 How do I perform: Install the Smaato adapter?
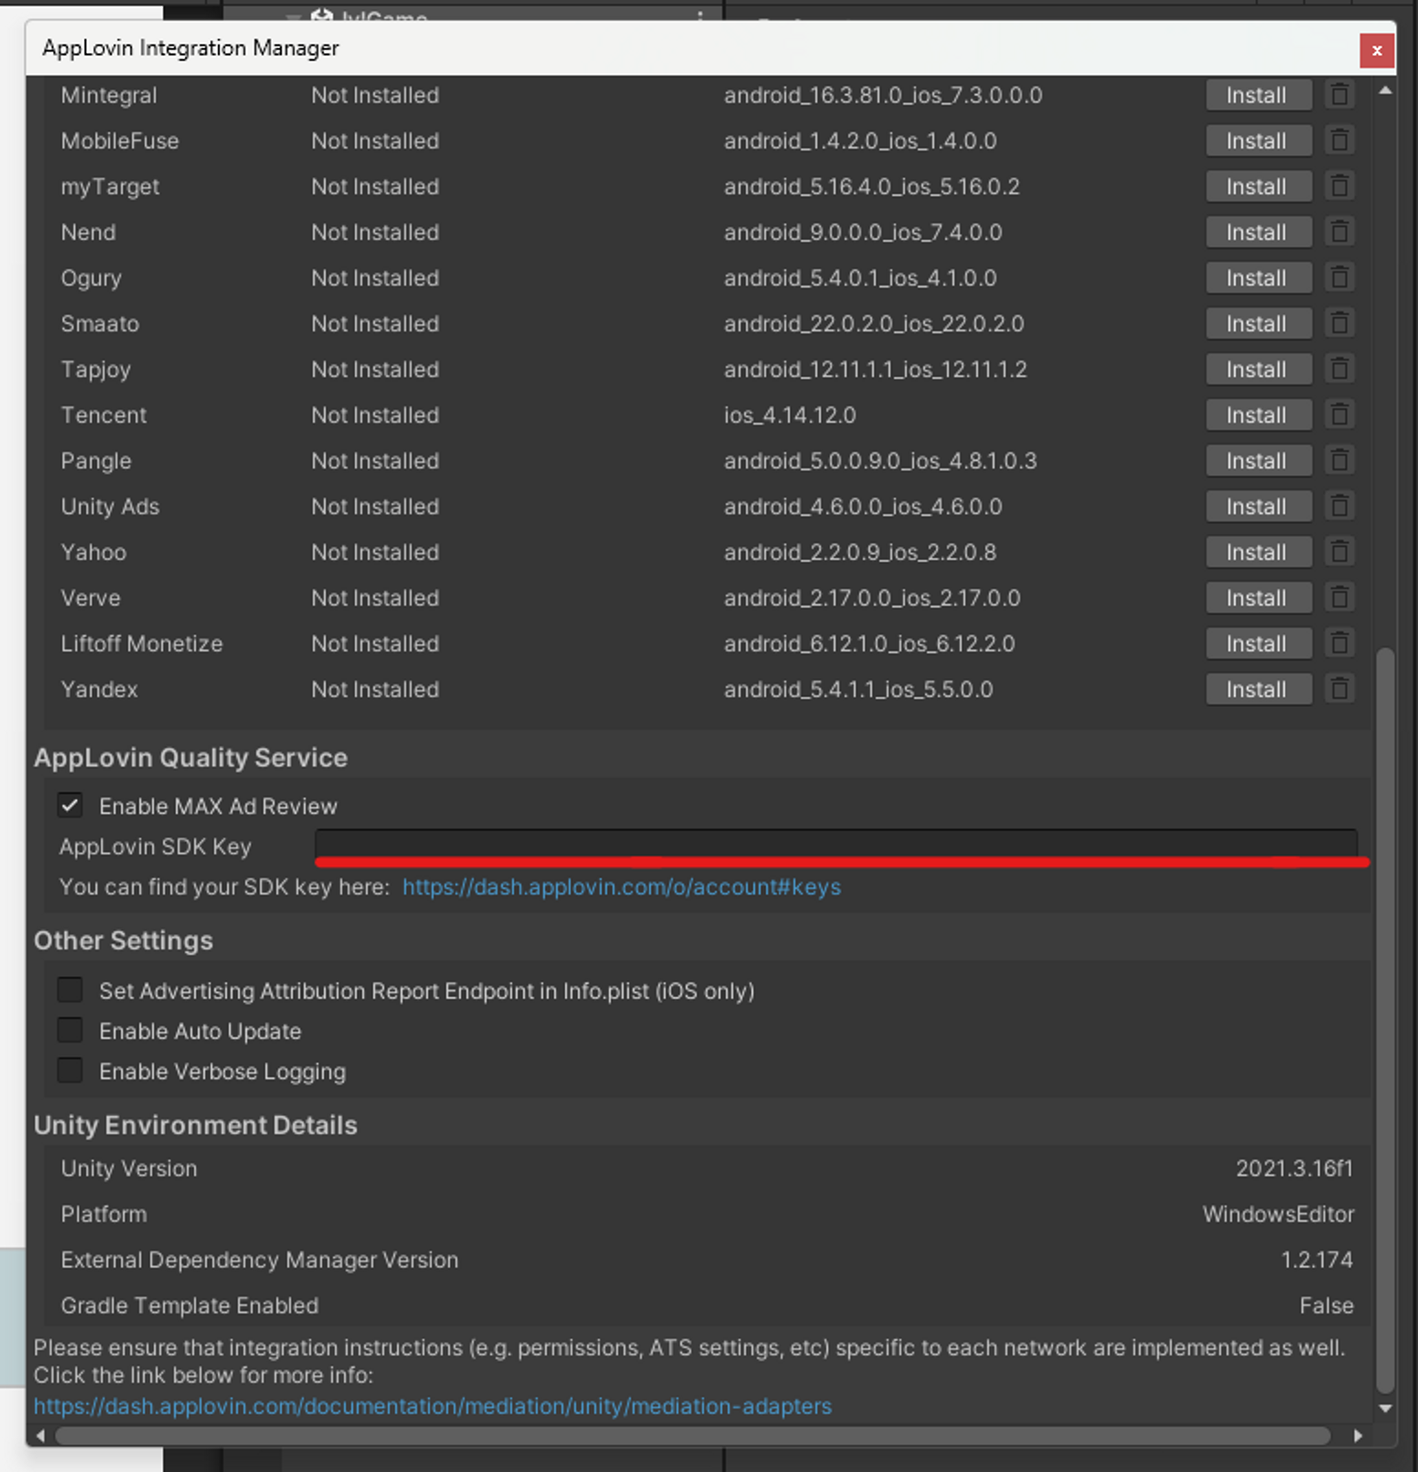point(1259,324)
